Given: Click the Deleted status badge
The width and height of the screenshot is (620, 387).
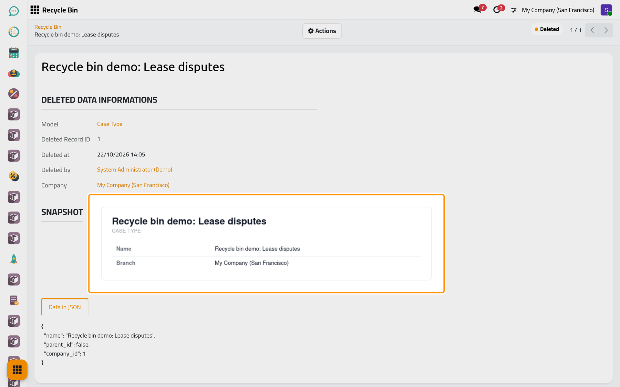Looking at the screenshot, I should click(547, 29).
